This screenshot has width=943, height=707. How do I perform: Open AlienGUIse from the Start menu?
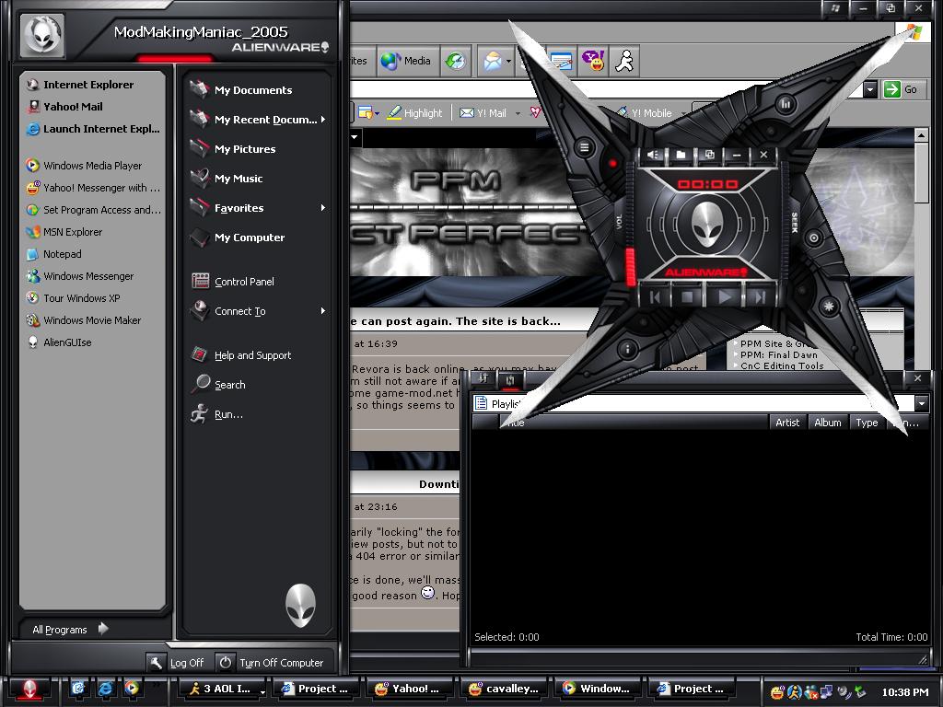[74, 342]
